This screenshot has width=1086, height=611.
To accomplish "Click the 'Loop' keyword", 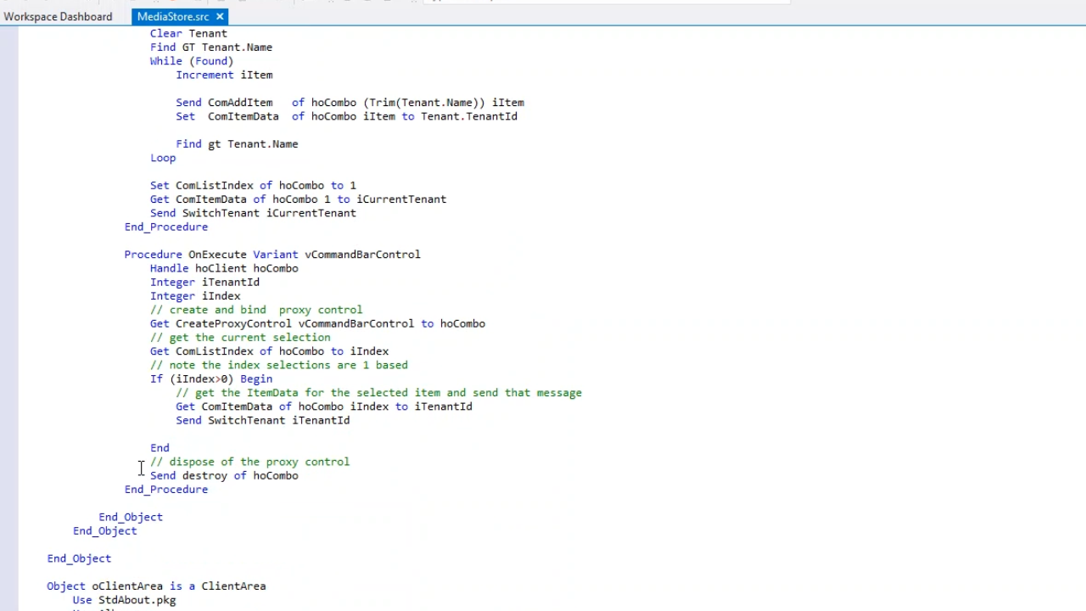I will [x=163, y=158].
